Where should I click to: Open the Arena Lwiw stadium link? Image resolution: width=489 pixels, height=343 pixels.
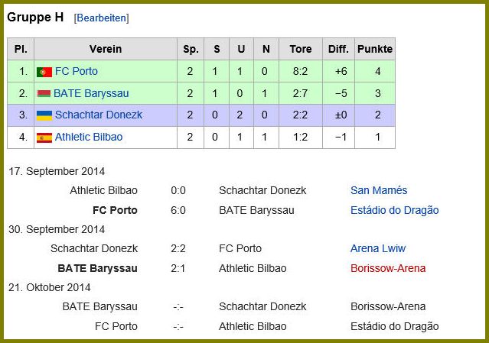click(378, 248)
